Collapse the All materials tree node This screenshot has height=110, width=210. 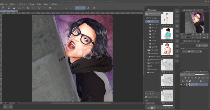[x=146, y=18]
